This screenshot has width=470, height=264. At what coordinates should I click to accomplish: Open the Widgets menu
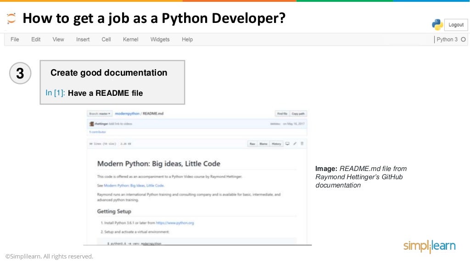tap(160, 39)
